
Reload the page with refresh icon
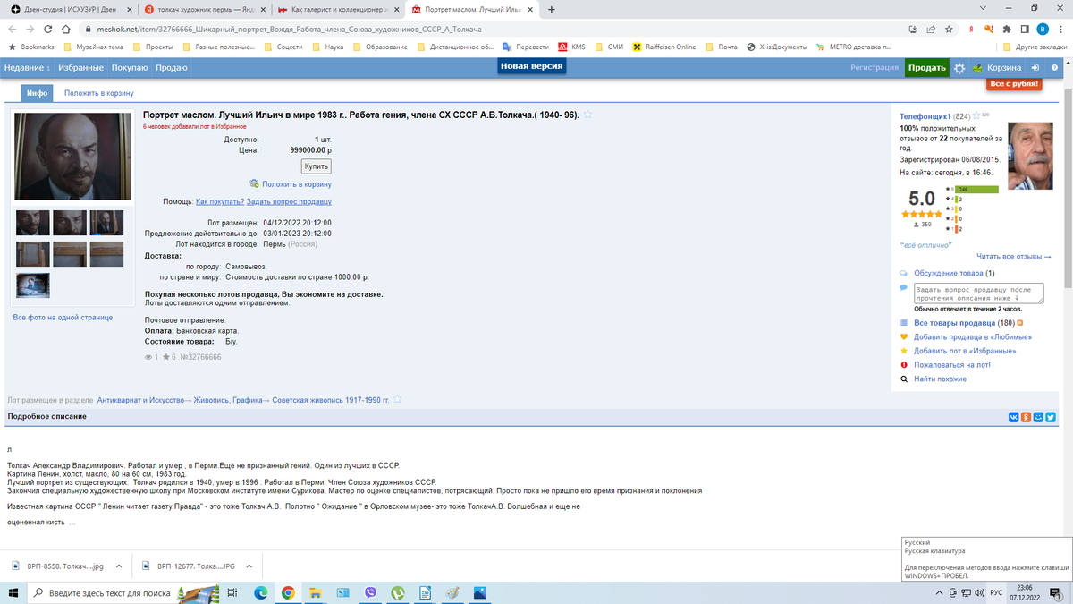47,29
